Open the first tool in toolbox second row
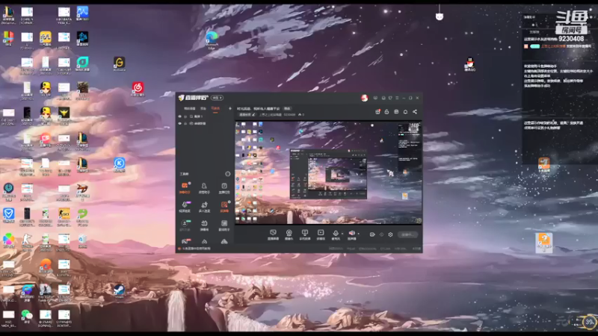 185,207
